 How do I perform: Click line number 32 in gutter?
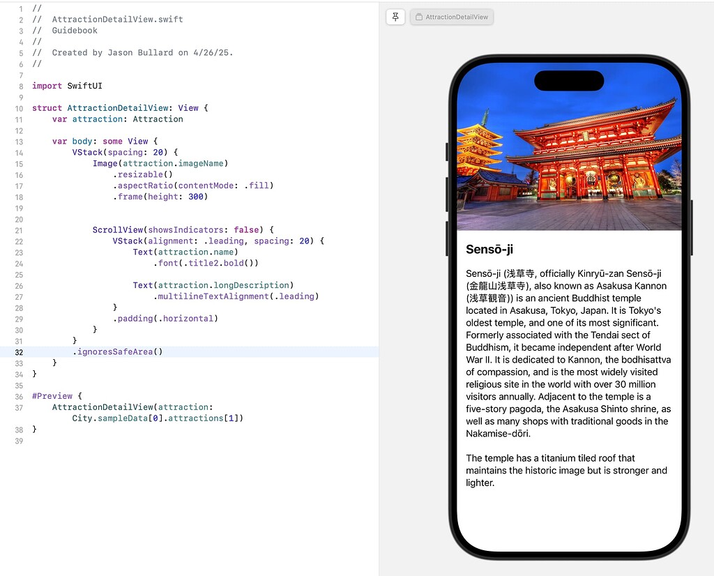18,352
